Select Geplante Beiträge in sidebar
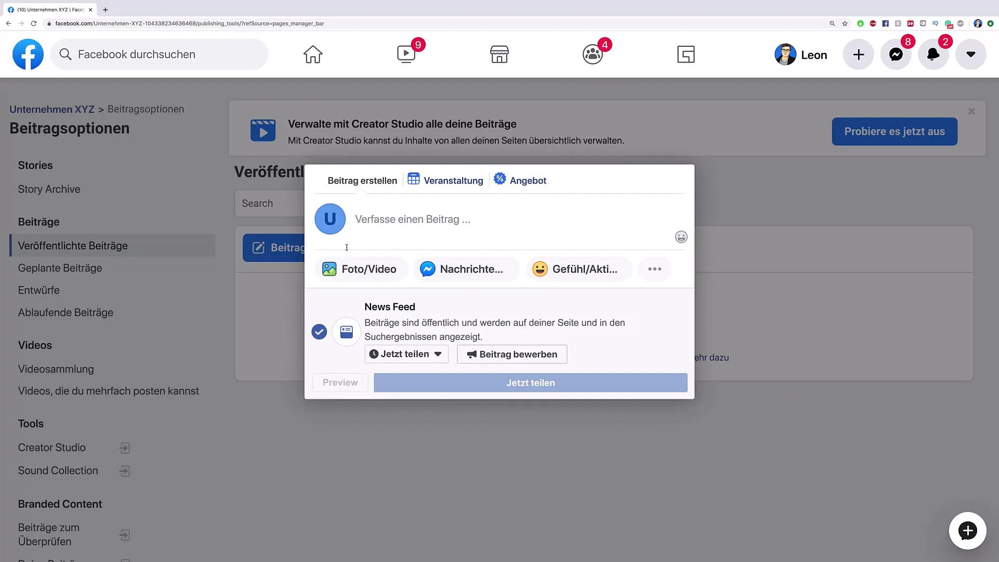 click(x=60, y=268)
